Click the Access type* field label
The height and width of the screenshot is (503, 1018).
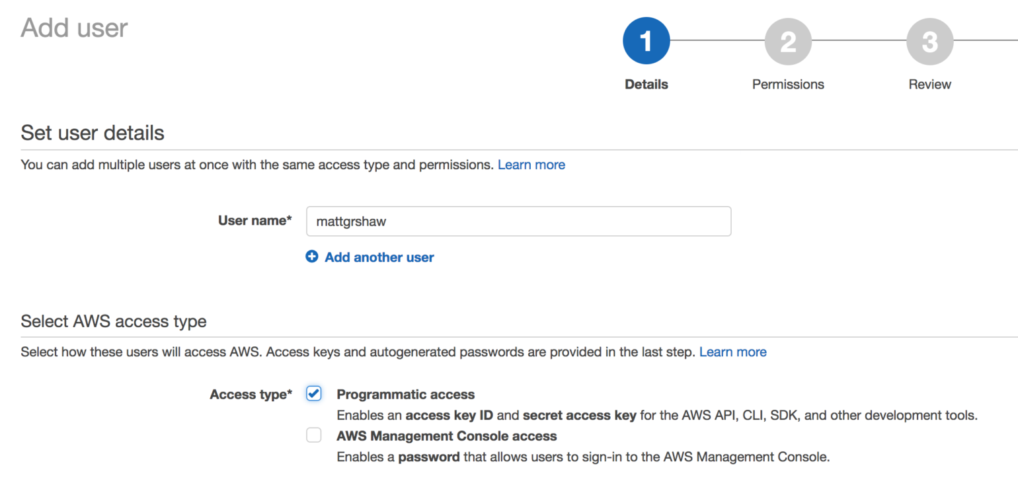(251, 395)
